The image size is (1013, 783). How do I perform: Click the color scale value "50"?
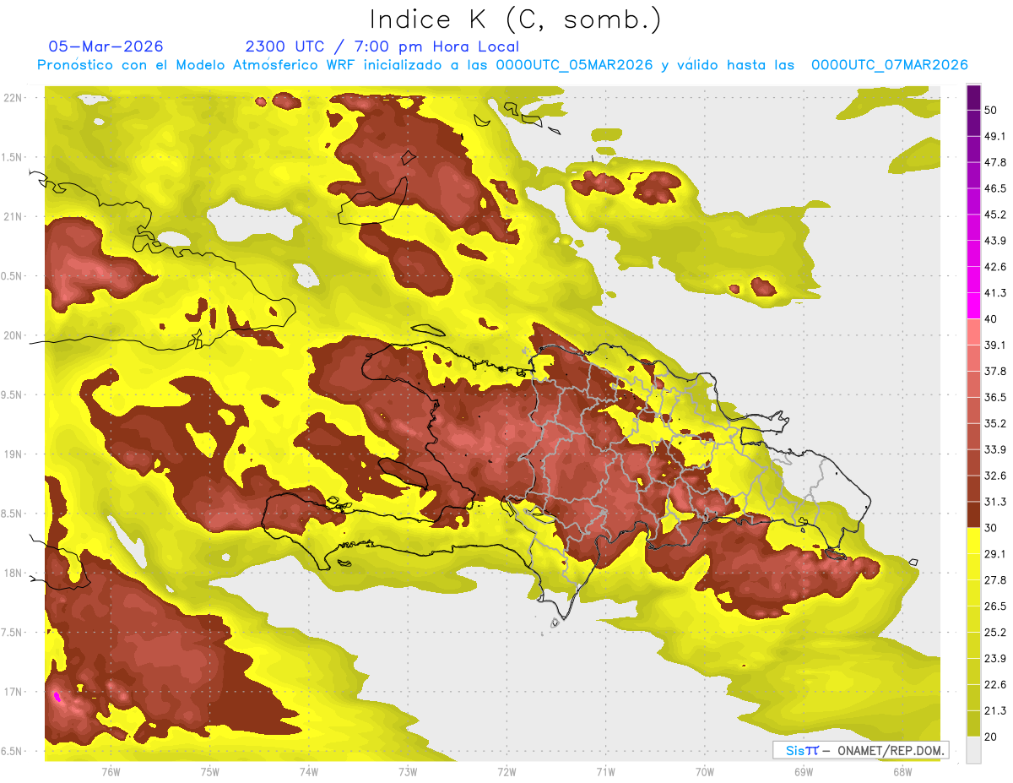[992, 110]
